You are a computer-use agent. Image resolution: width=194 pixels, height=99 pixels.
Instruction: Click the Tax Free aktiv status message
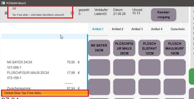[x=38, y=15]
